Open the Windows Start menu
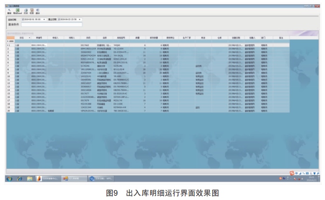The width and height of the screenshot is (325, 200). click(9, 178)
